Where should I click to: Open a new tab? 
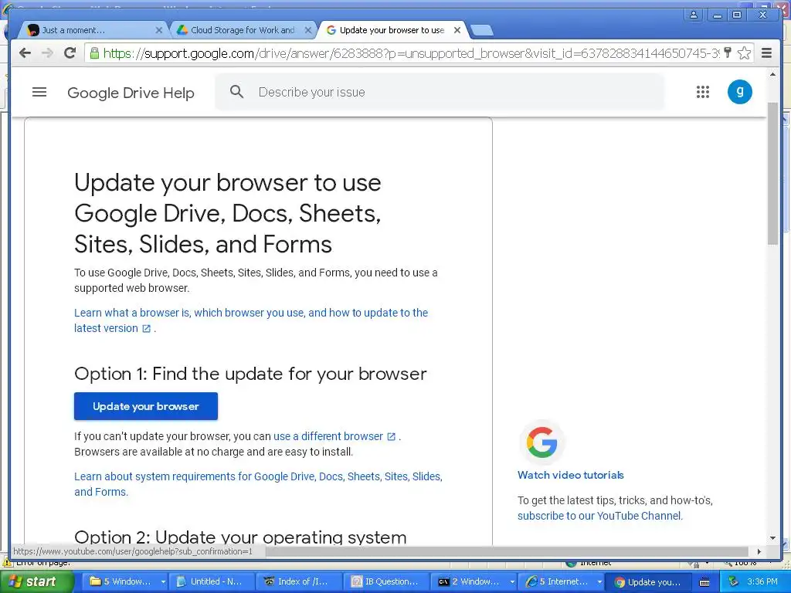[x=482, y=31]
